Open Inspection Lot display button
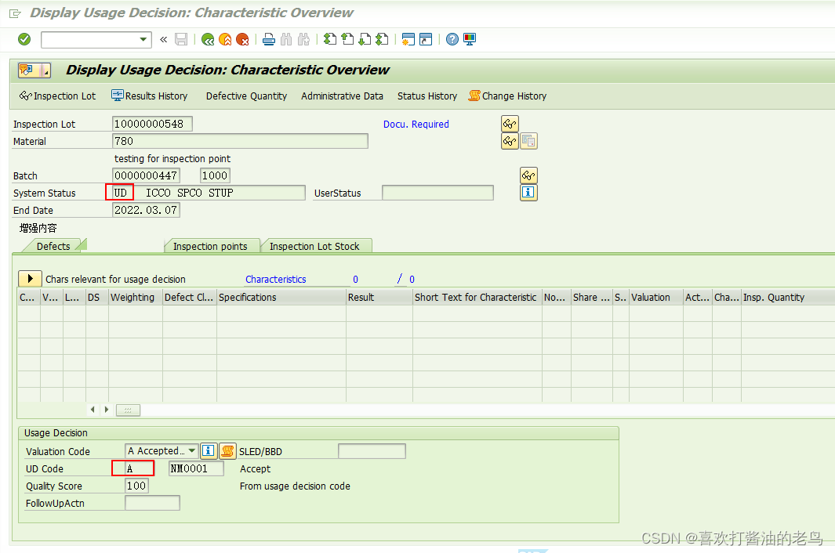 click(x=57, y=96)
